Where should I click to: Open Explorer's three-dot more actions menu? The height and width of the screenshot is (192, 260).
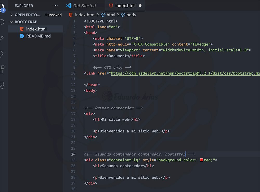pos(56,5)
